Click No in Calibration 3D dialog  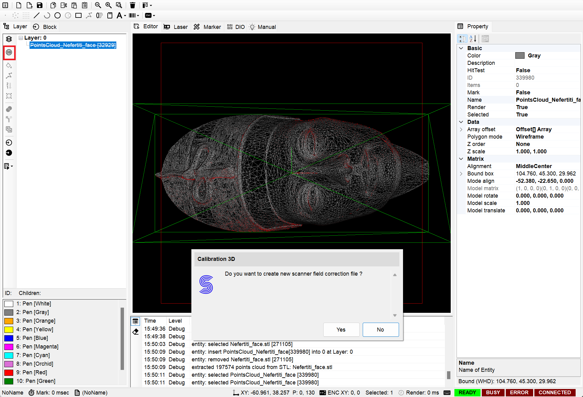[x=381, y=329]
